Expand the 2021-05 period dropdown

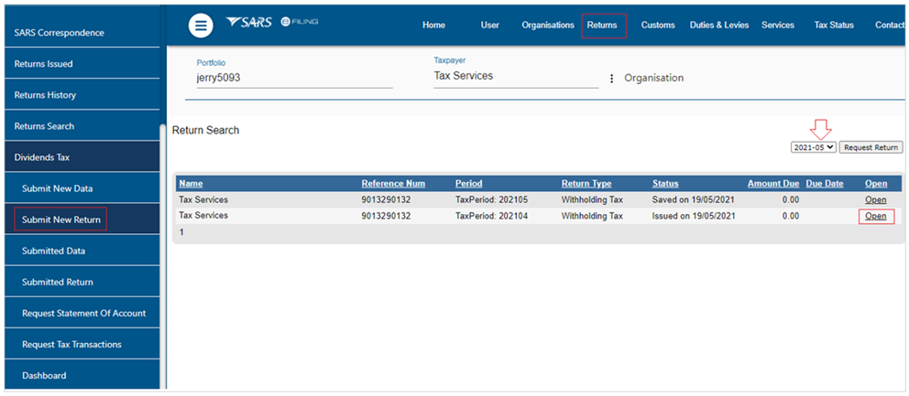pos(814,147)
